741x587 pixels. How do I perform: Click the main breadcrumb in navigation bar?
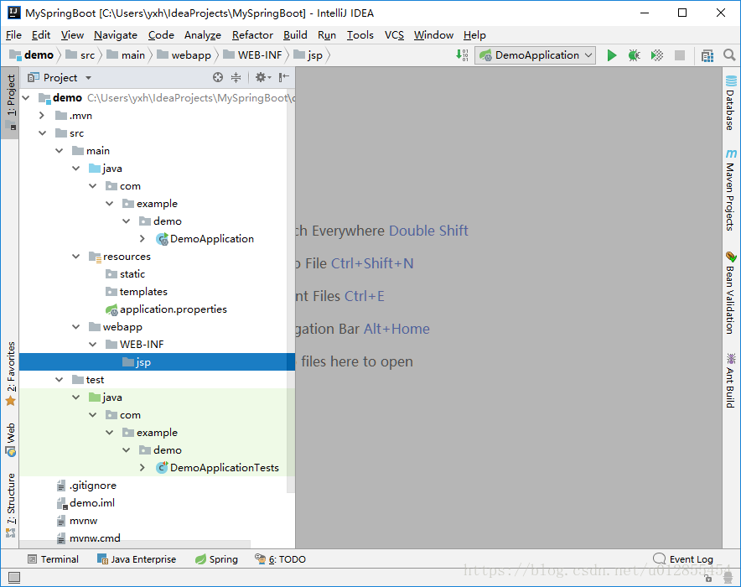click(127, 55)
